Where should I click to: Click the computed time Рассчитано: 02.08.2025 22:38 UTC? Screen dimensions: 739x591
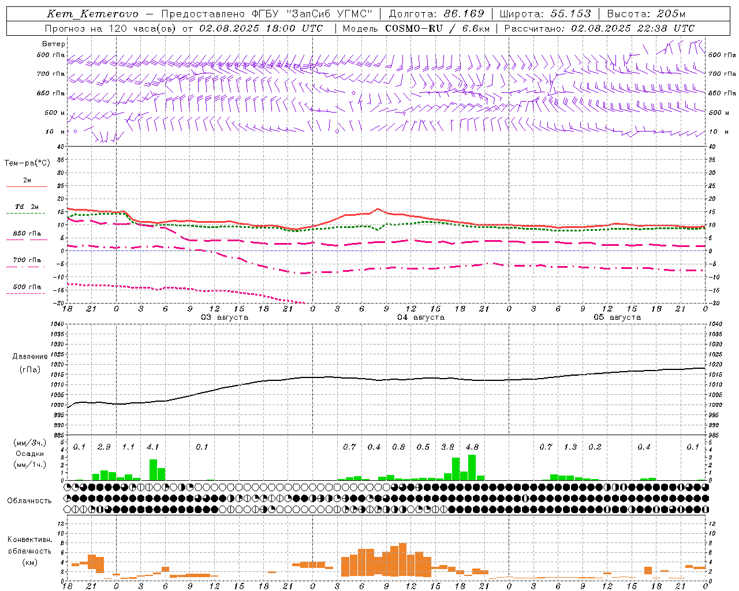[x=599, y=28]
